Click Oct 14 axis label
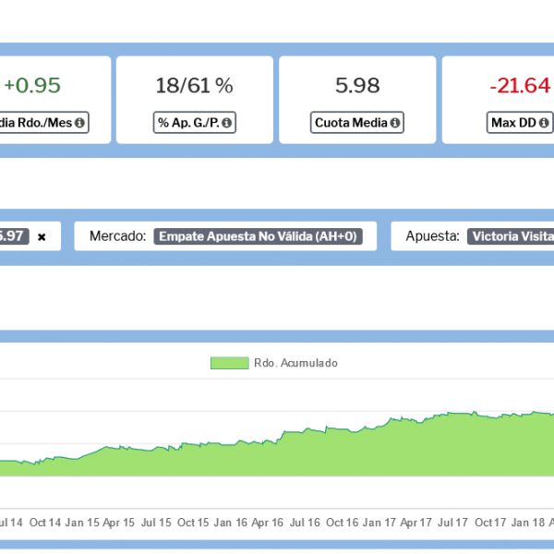The width and height of the screenshot is (554, 554). click(45, 523)
